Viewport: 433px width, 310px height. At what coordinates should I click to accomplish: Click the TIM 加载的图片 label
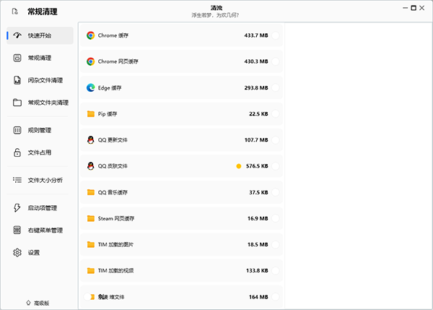coord(115,244)
